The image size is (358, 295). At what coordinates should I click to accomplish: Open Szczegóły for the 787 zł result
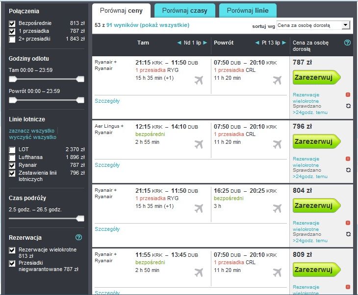(107, 101)
